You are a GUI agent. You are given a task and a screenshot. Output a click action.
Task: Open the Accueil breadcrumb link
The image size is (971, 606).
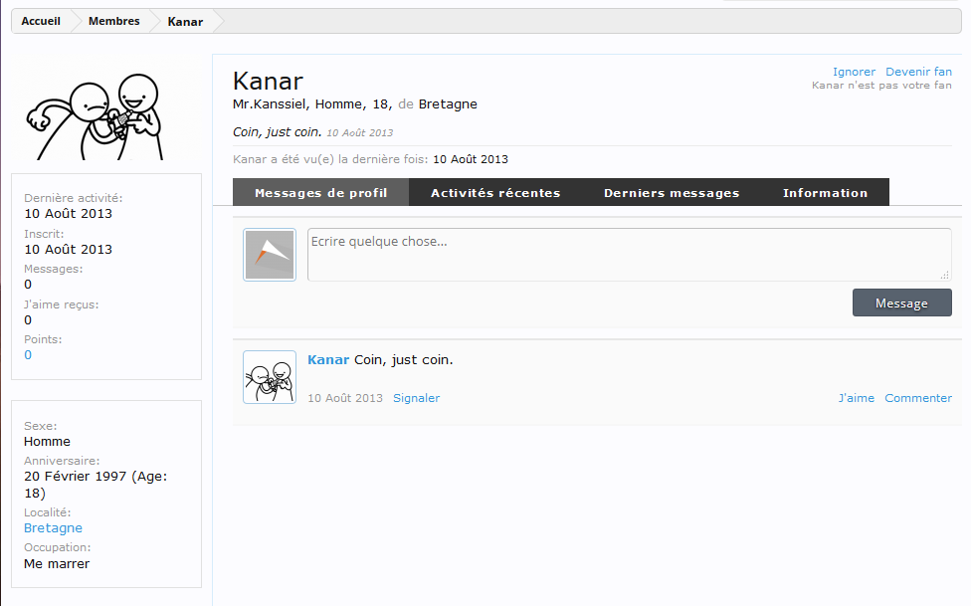[x=41, y=21]
